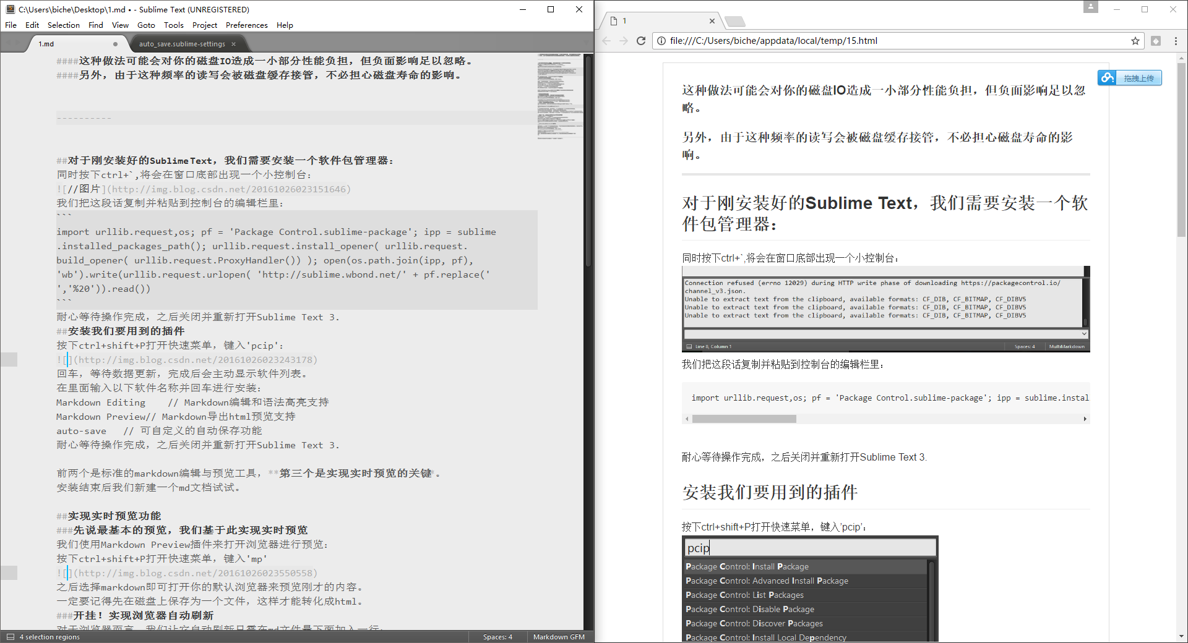Click the browser extension icon beside the star

(x=1156, y=41)
